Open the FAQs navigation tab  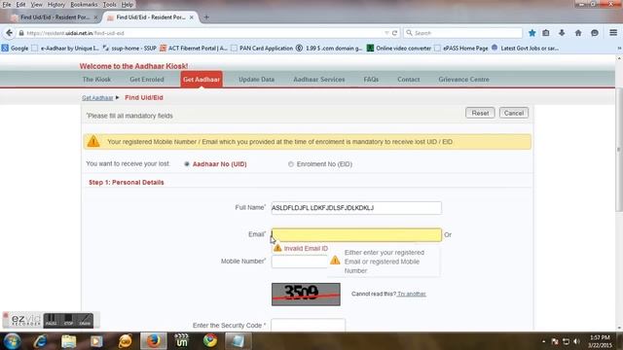pyautogui.click(x=371, y=80)
